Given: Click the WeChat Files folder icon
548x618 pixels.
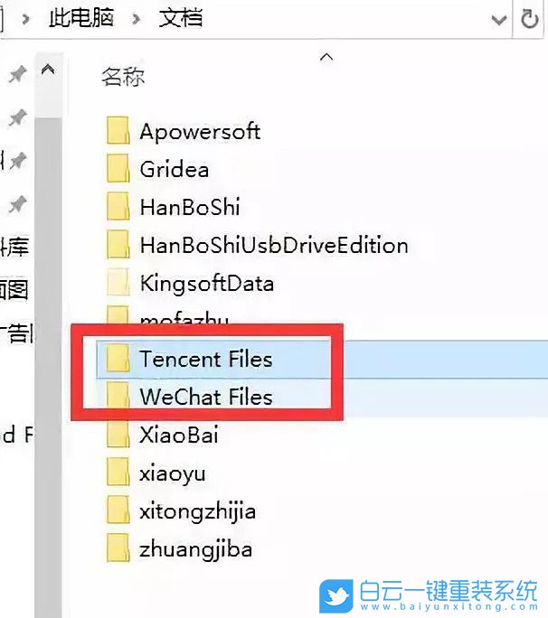Looking at the screenshot, I should (118, 396).
